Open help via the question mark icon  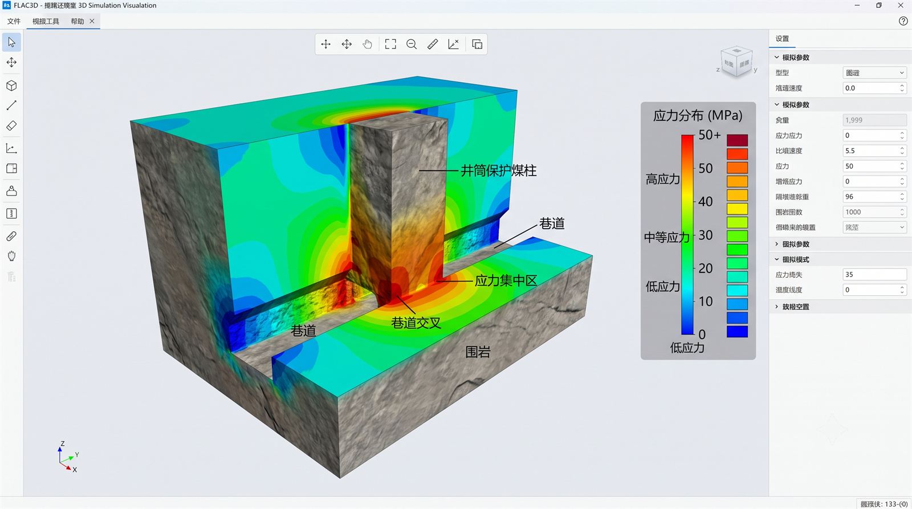(x=903, y=21)
